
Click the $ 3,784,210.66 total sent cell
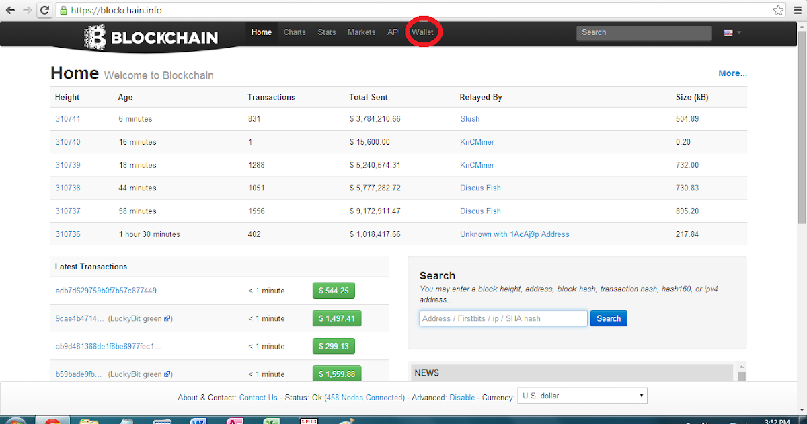[x=375, y=119]
